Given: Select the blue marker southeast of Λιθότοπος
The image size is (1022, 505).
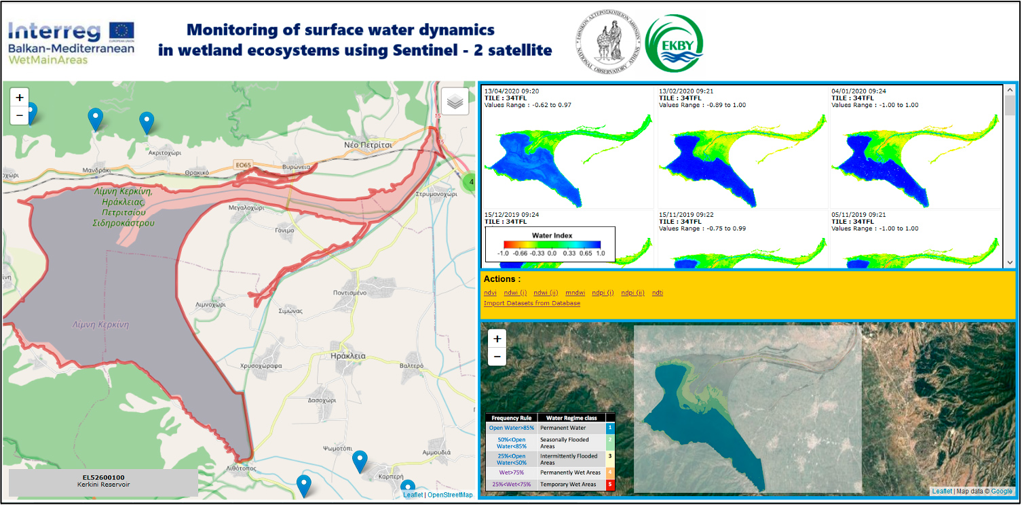Looking at the screenshot, I should point(304,485).
